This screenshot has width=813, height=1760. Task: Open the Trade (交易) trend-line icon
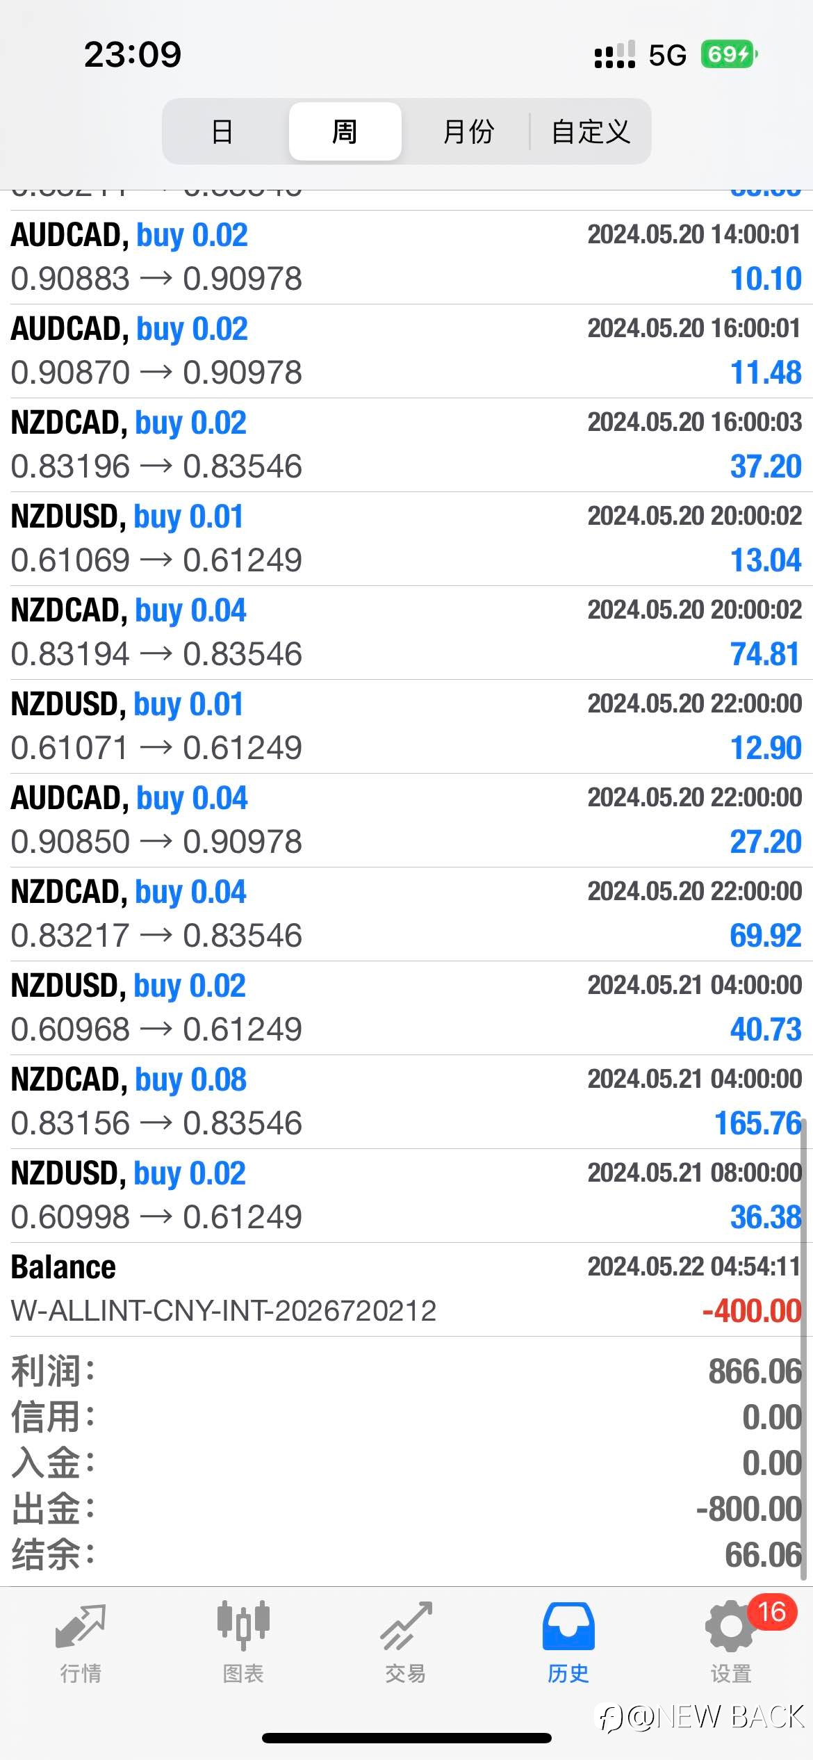point(406,1627)
